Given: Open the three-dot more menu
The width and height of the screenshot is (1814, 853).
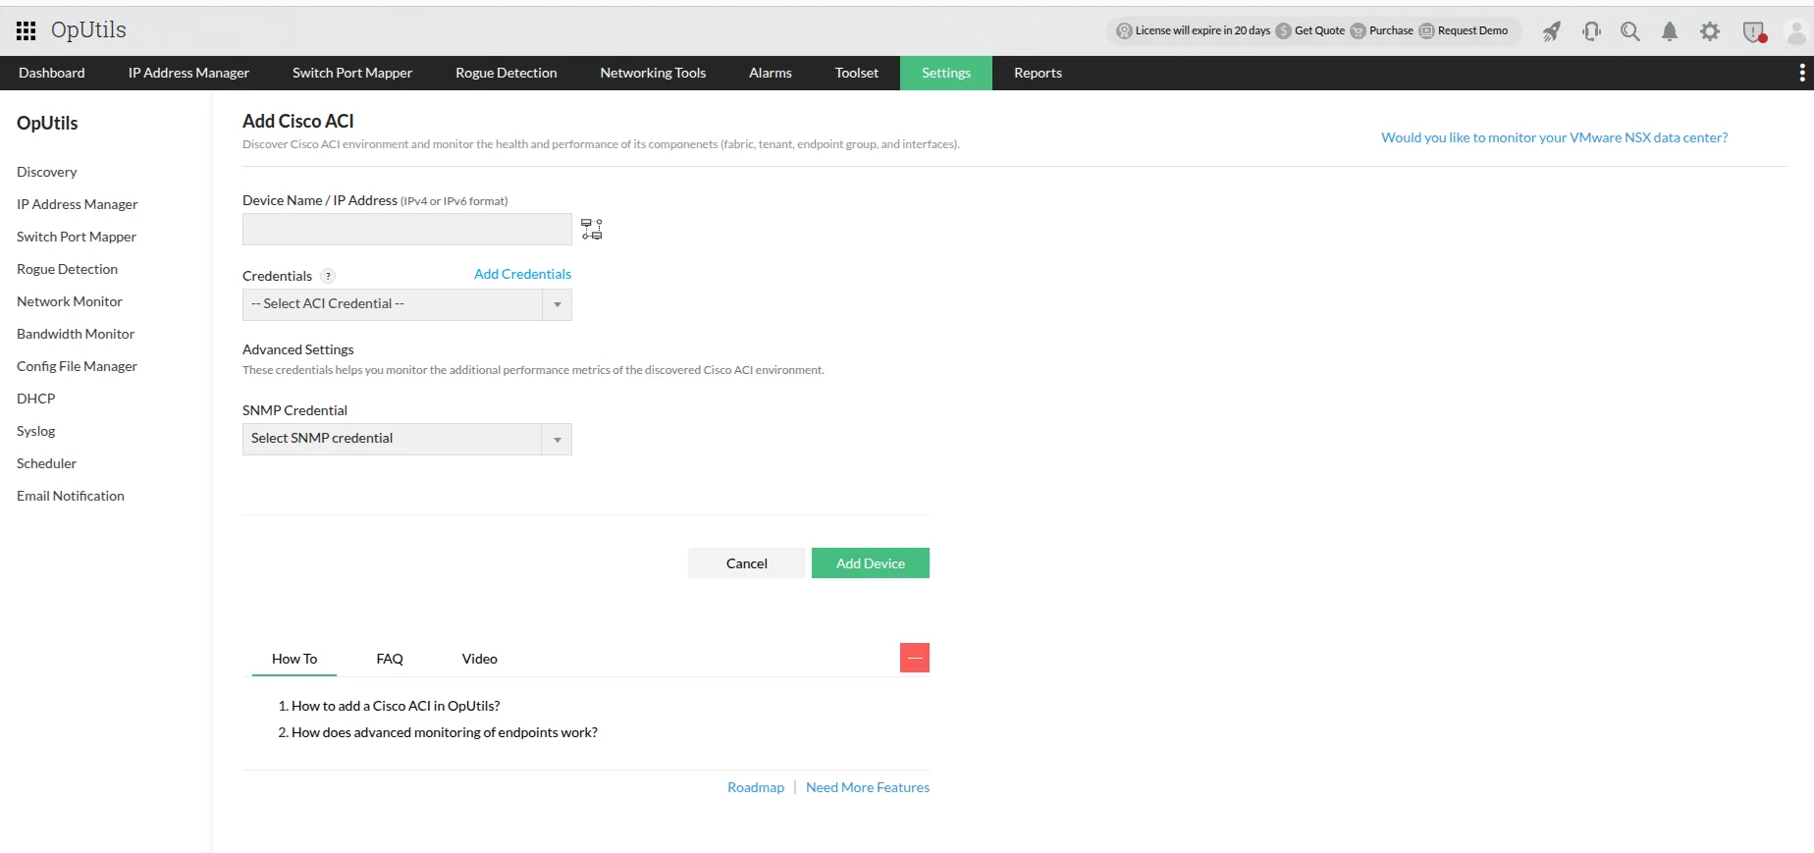Looking at the screenshot, I should pos(1802,73).
